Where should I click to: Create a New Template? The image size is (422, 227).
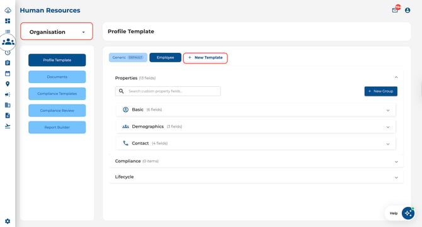point(205,58)
